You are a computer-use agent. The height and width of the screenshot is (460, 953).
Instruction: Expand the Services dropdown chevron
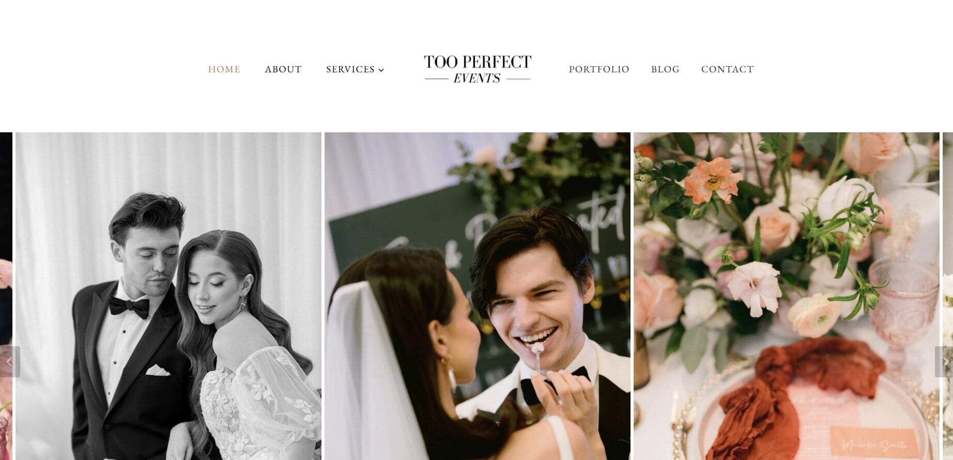[381, 70]
